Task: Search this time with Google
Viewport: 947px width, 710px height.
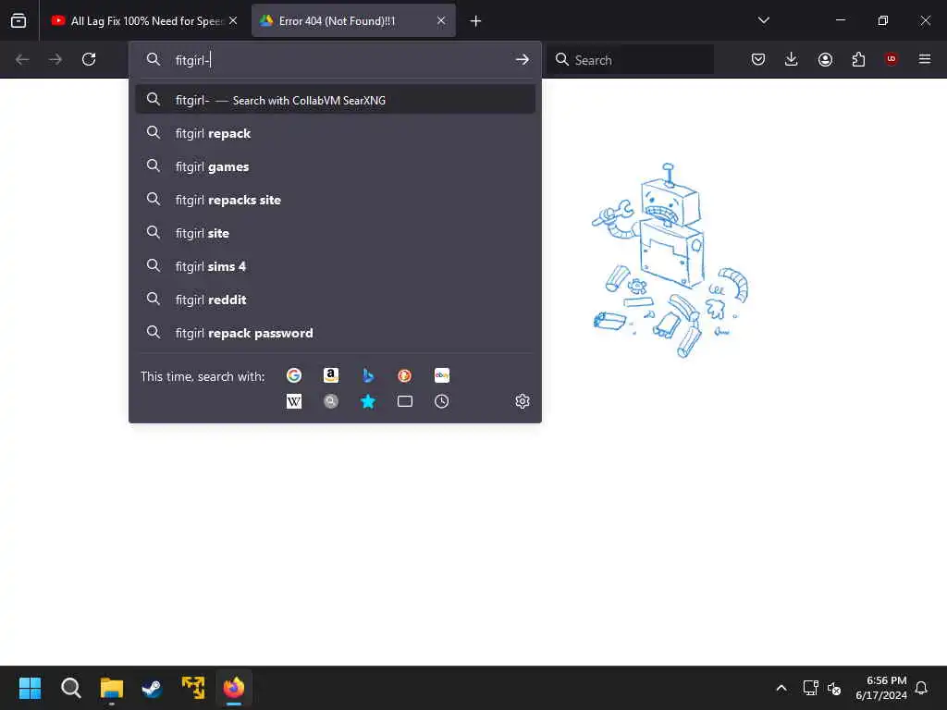Action: (294, 375)
